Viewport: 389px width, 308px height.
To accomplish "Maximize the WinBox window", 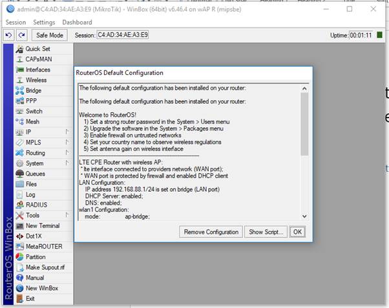I will (350, 9).
